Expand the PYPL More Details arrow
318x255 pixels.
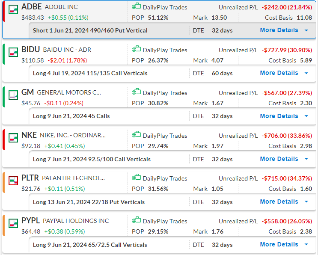[x=306, y=244]
